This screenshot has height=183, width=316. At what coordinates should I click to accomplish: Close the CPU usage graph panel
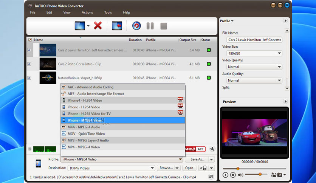29,149
